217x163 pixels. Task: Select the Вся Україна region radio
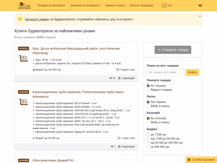[148, 102]
